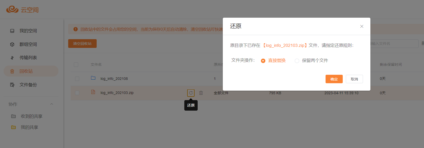
Task: Open the 传输列表 icon in the sidebar
Action: (12, 58)
